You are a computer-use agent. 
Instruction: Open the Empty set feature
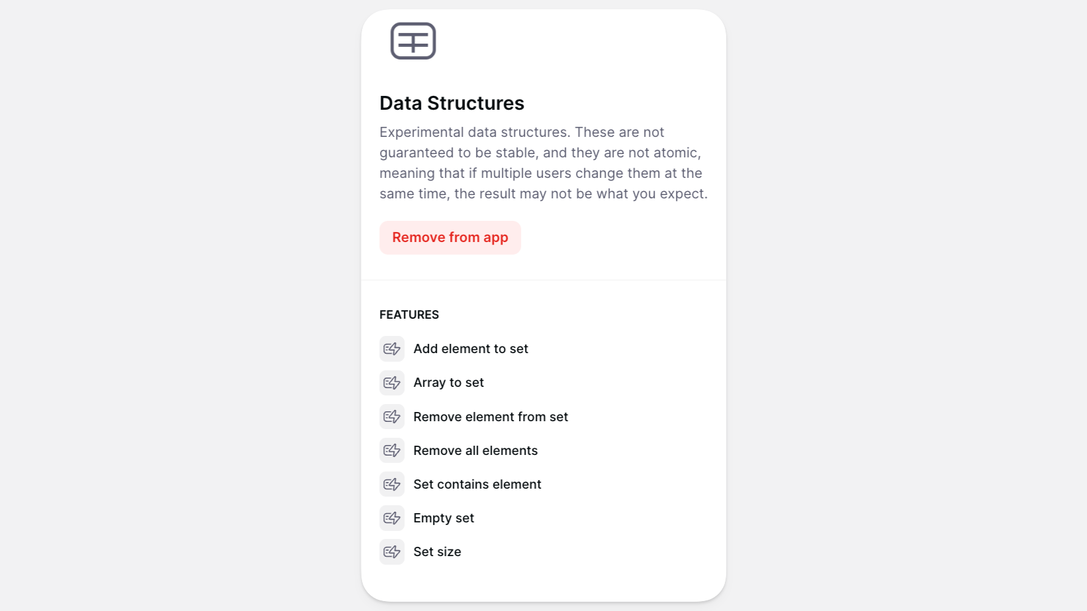coord(444,518)
